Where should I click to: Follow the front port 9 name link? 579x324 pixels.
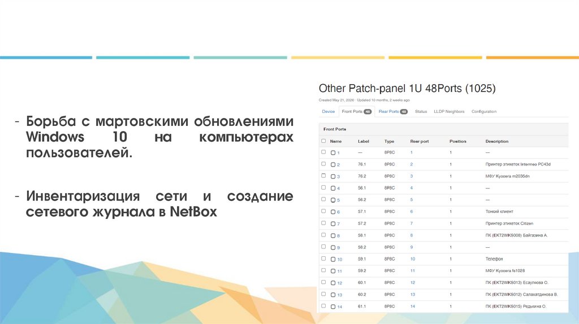point(339,248)
